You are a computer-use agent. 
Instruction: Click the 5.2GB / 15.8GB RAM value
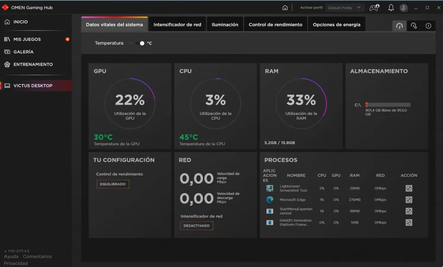click(x=280, y=143)
